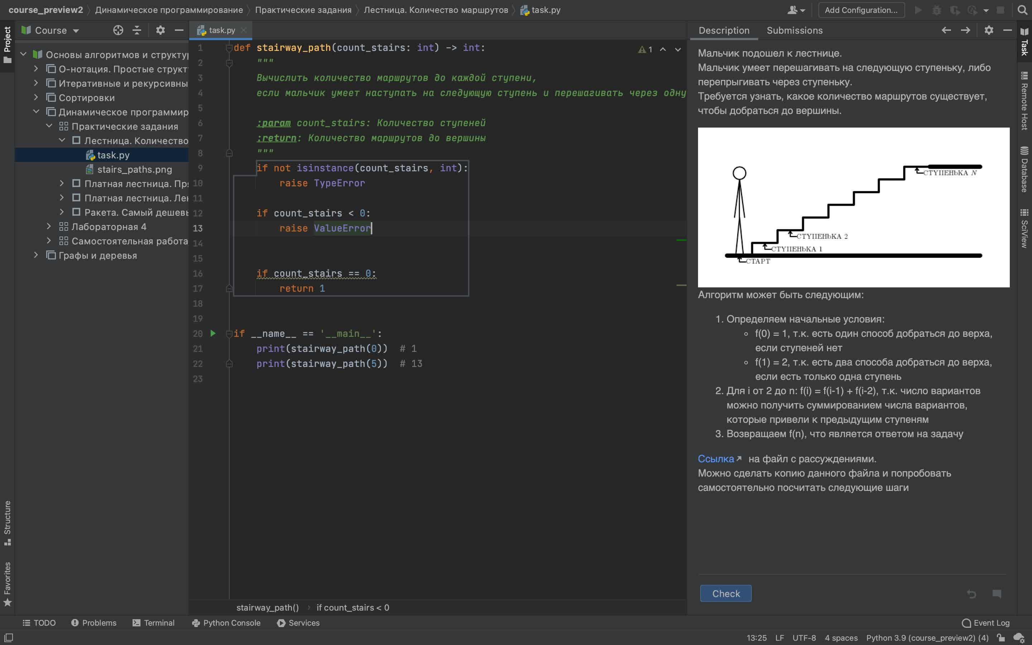Click the leave comment icon near Check
Image resolution: width=1032 pixels, height=645 pixels.
coord(997,593)
